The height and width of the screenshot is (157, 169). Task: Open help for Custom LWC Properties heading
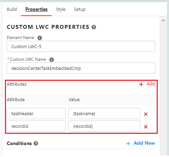[x=94, y=27]
